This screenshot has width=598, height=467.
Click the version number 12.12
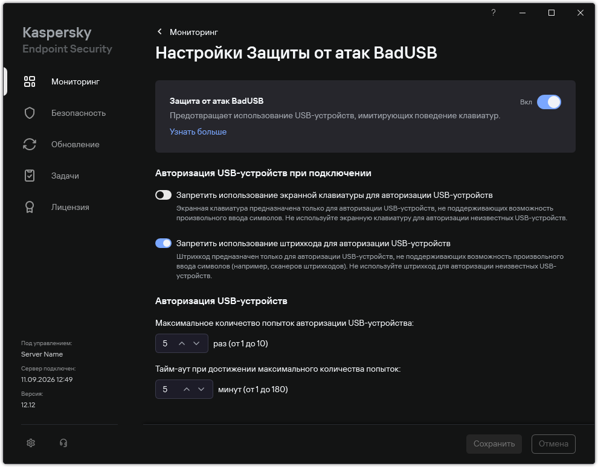coord(28,405)
